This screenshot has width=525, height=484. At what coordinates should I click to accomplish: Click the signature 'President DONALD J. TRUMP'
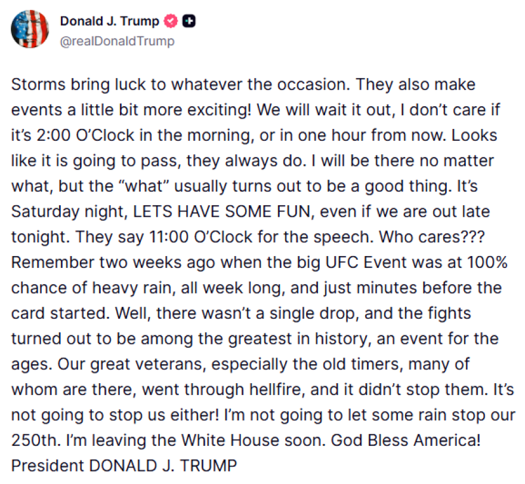[x=124, y=466]
